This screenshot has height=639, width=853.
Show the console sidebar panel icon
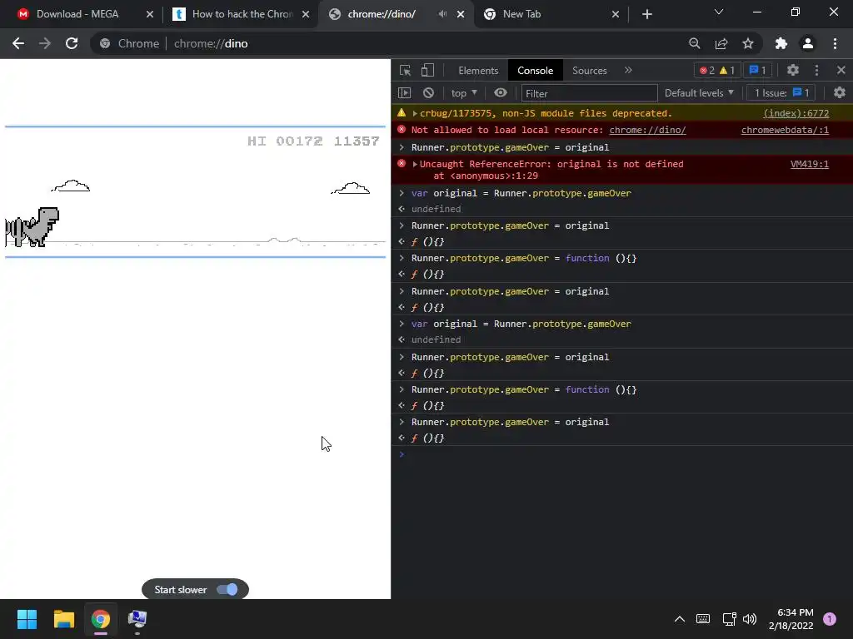(x=404, y=93)
